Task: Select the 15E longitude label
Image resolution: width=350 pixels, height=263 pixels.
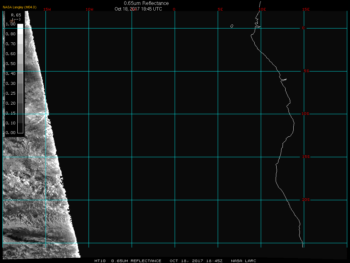Action: pyautogui.click(x=306, y=9)
